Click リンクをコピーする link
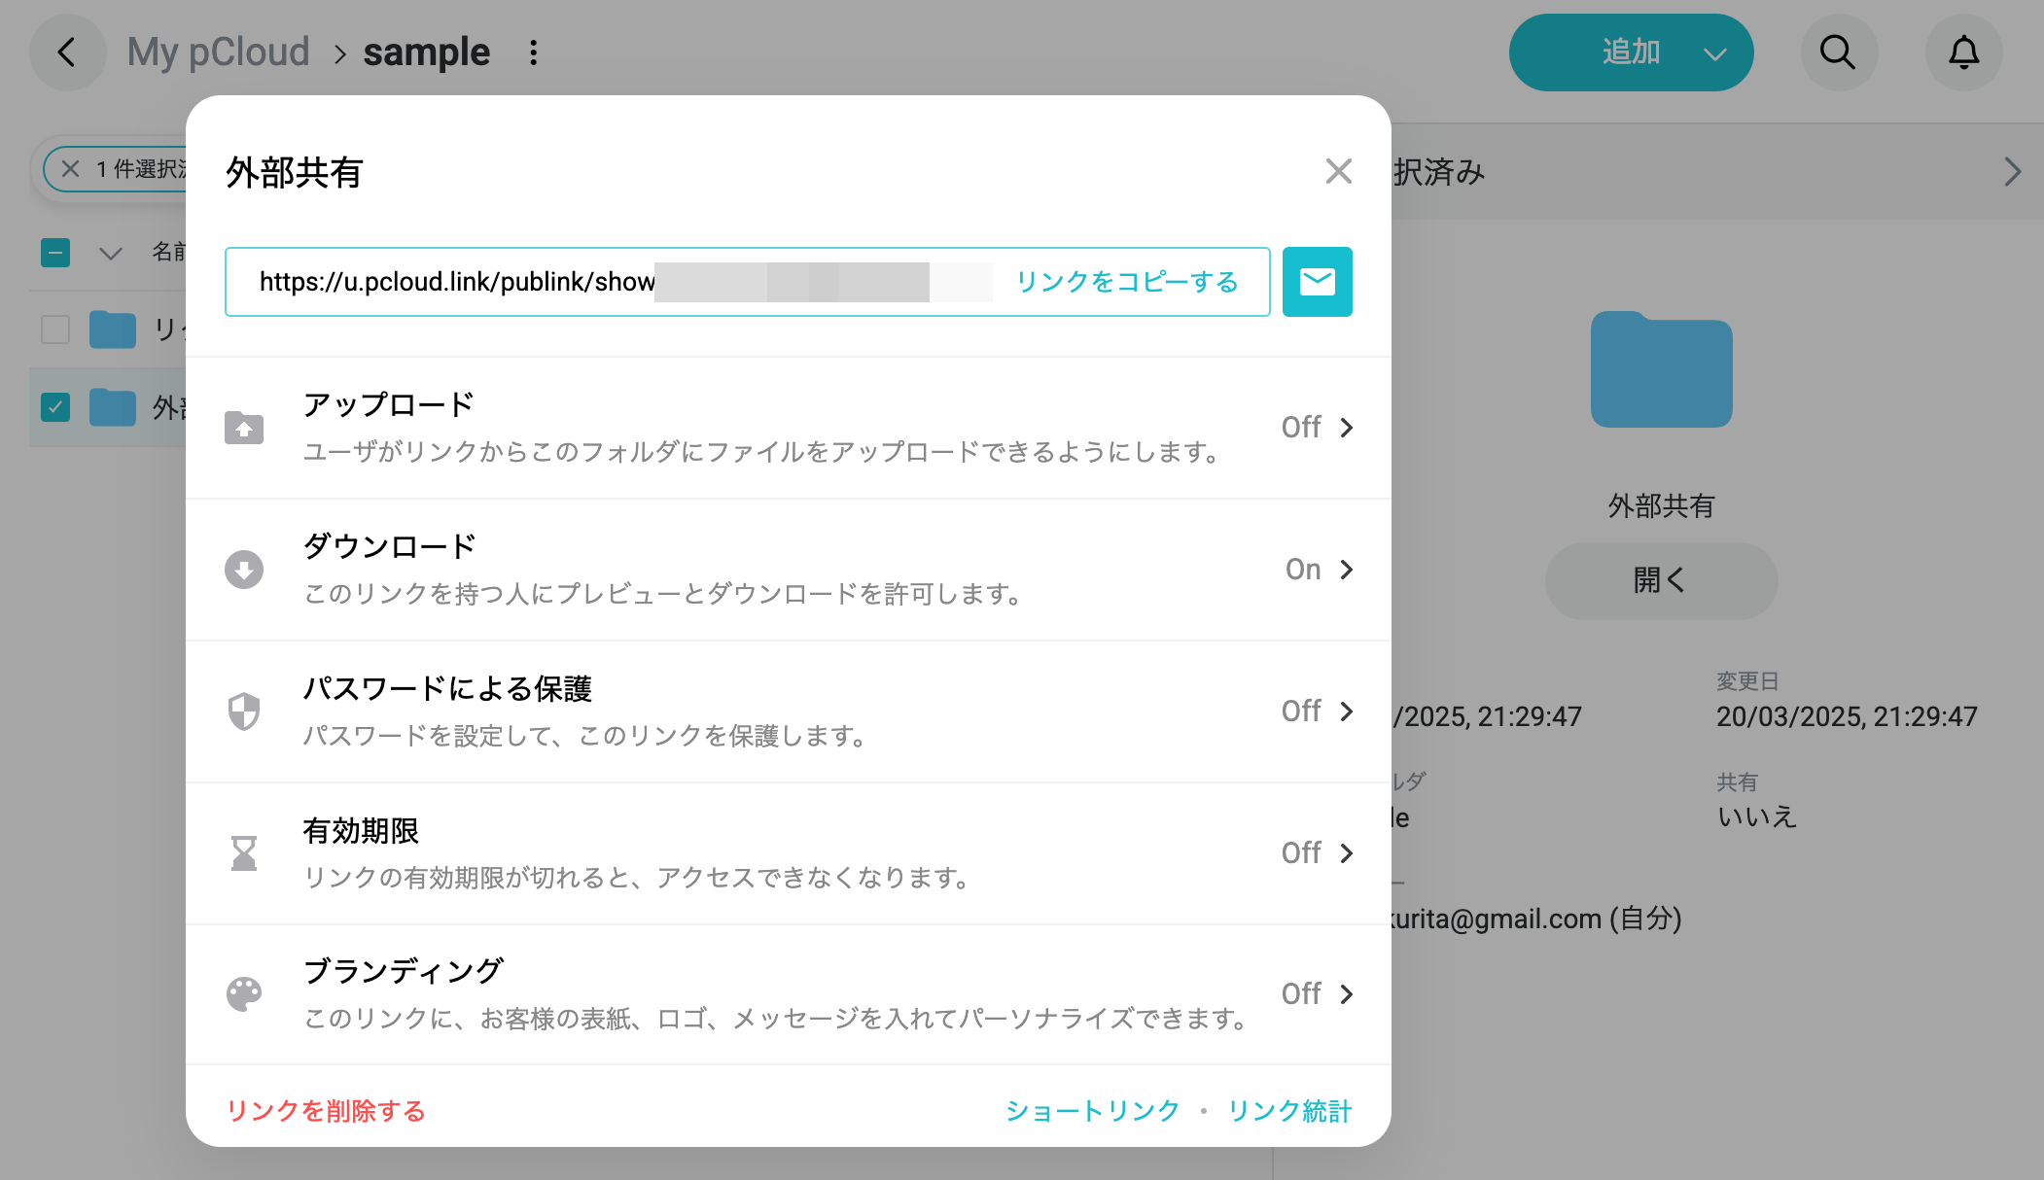Image resolution: width=2044 pixels, height=1180 pixels. tap(1127, 282)
